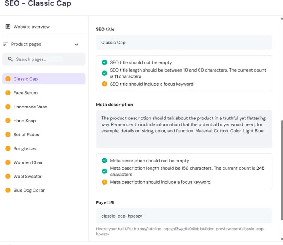Click warning icon beside Handmade Vase
This screenshot has width=283, height=245.
(8, 107)
